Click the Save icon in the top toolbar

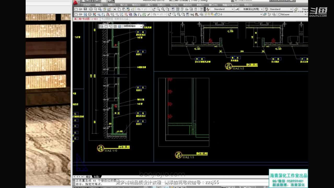point(85,9)
